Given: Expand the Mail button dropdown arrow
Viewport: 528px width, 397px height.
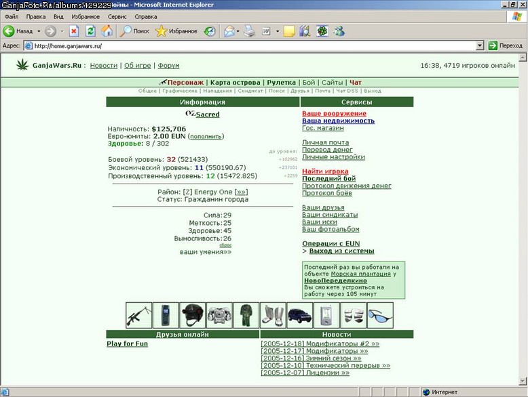Looking at the screenshot, I should pyautogui.click(x=238, y=31).
